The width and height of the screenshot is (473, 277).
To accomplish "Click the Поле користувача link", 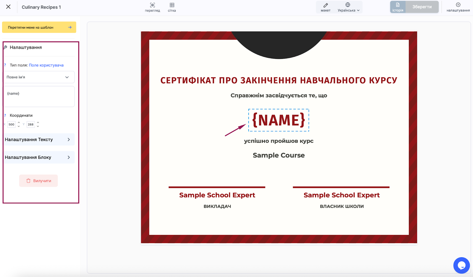I will tap(46, 65).
